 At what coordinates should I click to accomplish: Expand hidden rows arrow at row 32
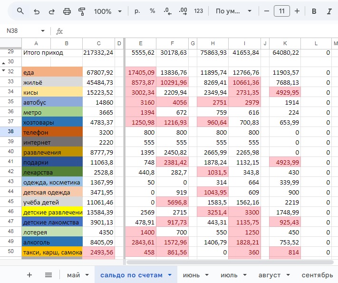tap(3, 70)
